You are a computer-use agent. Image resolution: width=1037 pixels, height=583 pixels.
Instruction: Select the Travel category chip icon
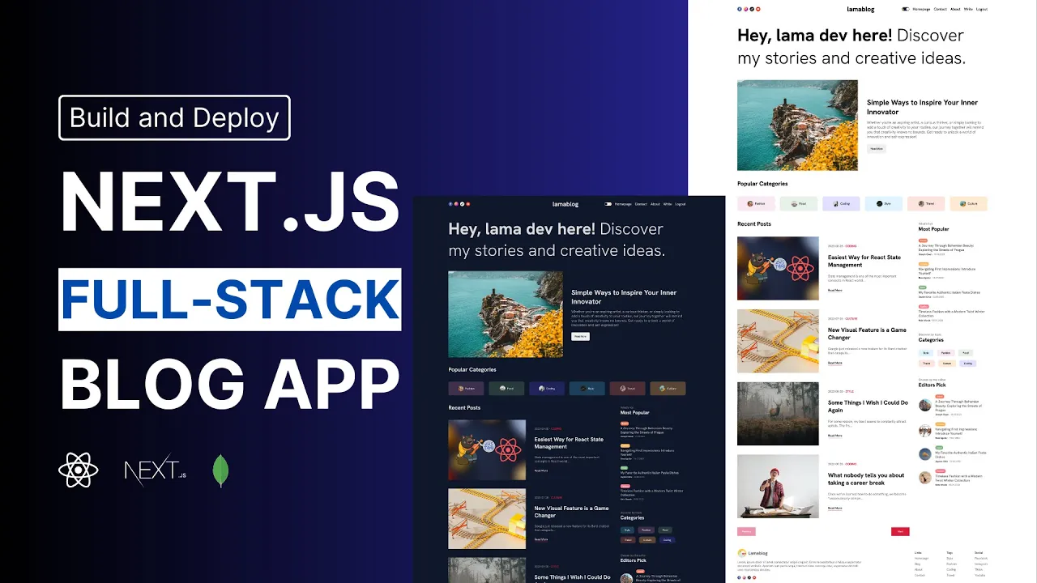[921, 203]
